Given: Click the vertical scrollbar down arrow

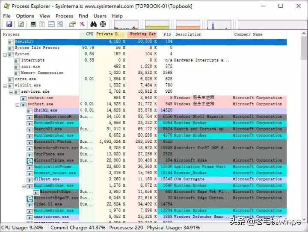Looking at the screenshot, I should coord(304,220).
